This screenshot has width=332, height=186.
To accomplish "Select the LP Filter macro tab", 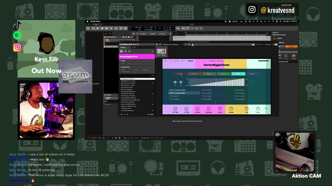I will pyautogui.click(x=195, y=74).
